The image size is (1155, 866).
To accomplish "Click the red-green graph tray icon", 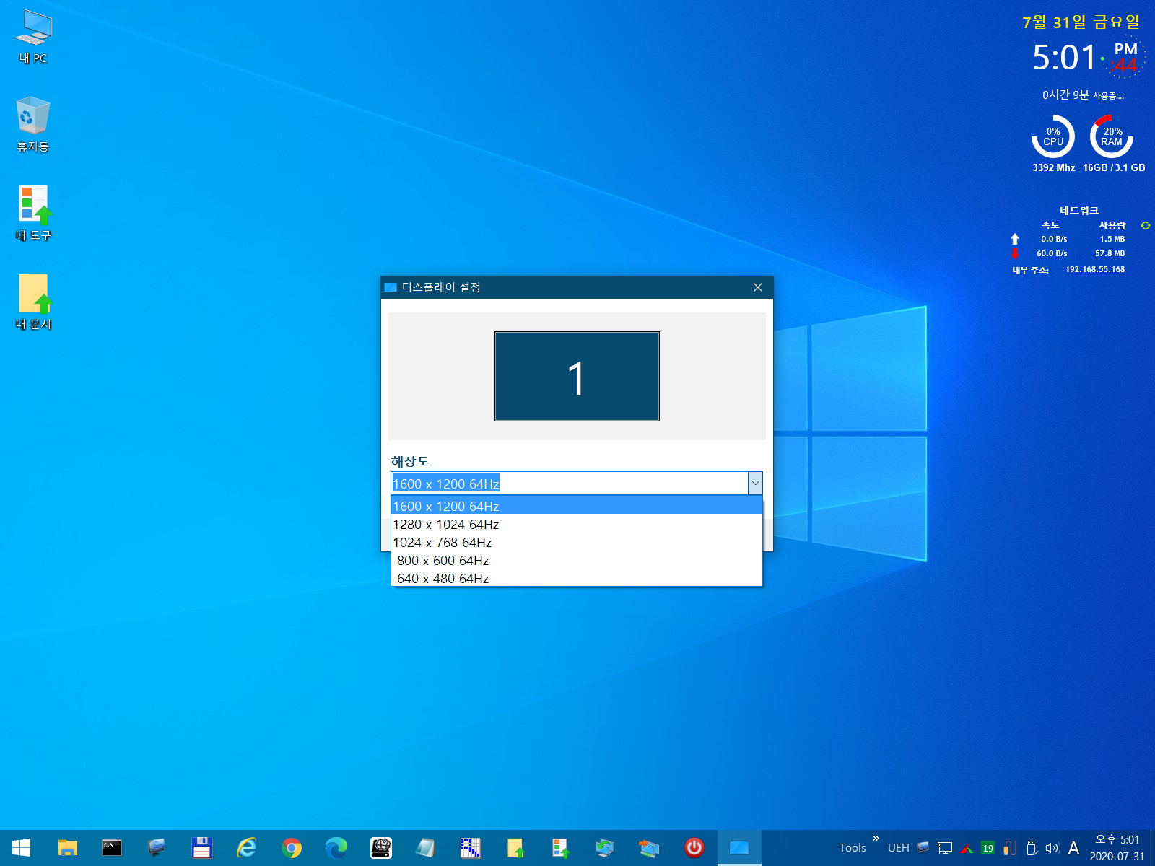I will pyautogui.click(x=967, y=849).
